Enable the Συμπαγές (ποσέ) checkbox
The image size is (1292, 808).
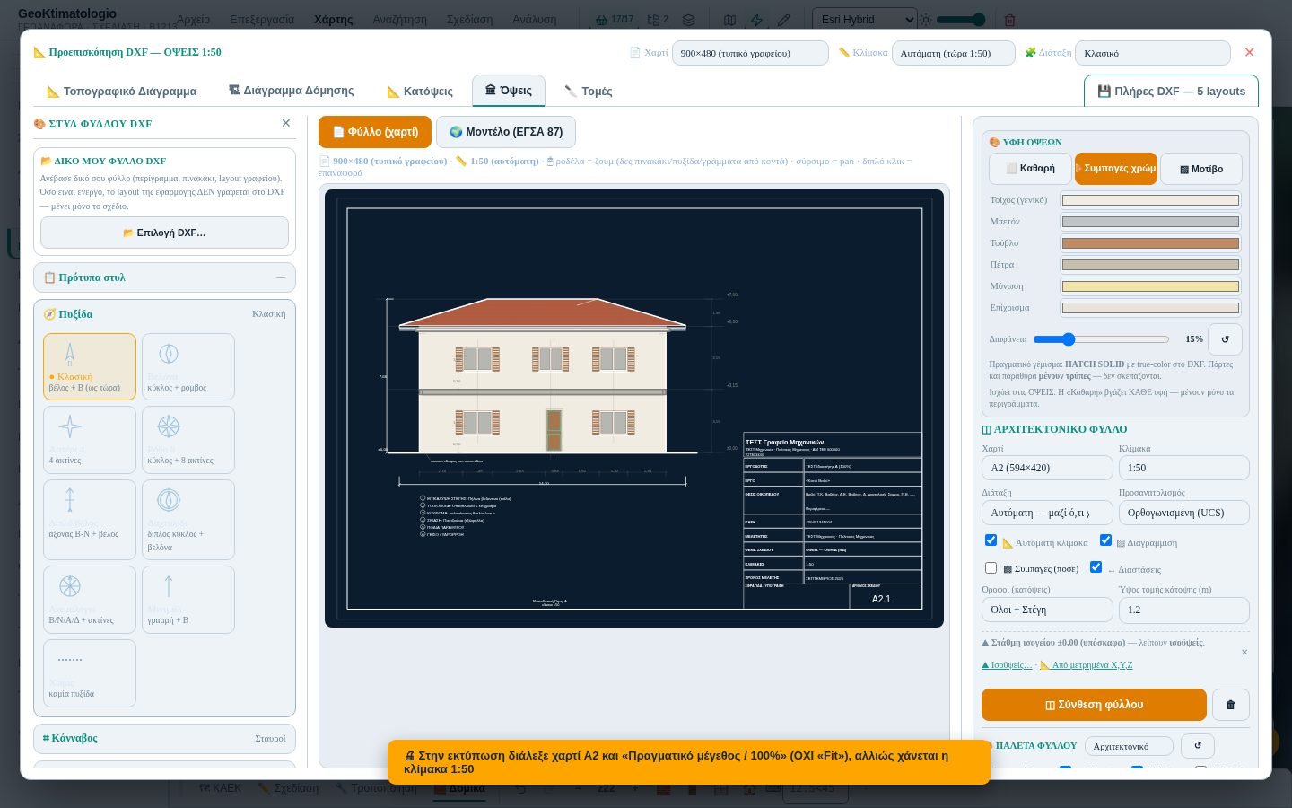click(991, 567)
